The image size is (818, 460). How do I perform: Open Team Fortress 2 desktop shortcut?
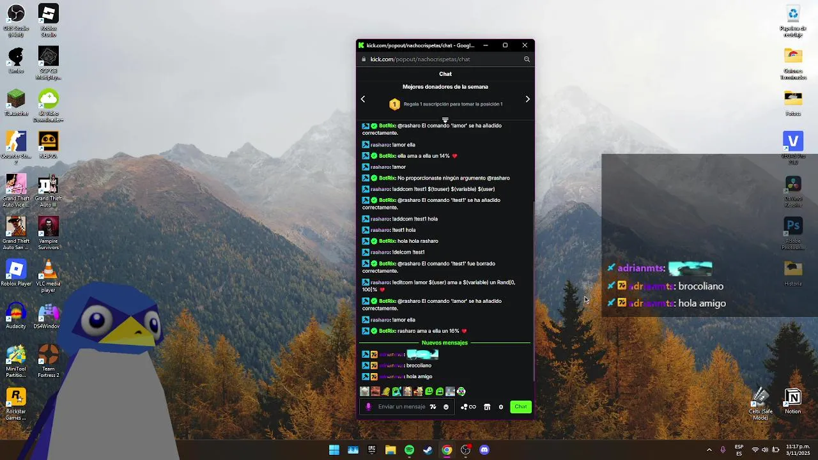[x=49, y=361]
